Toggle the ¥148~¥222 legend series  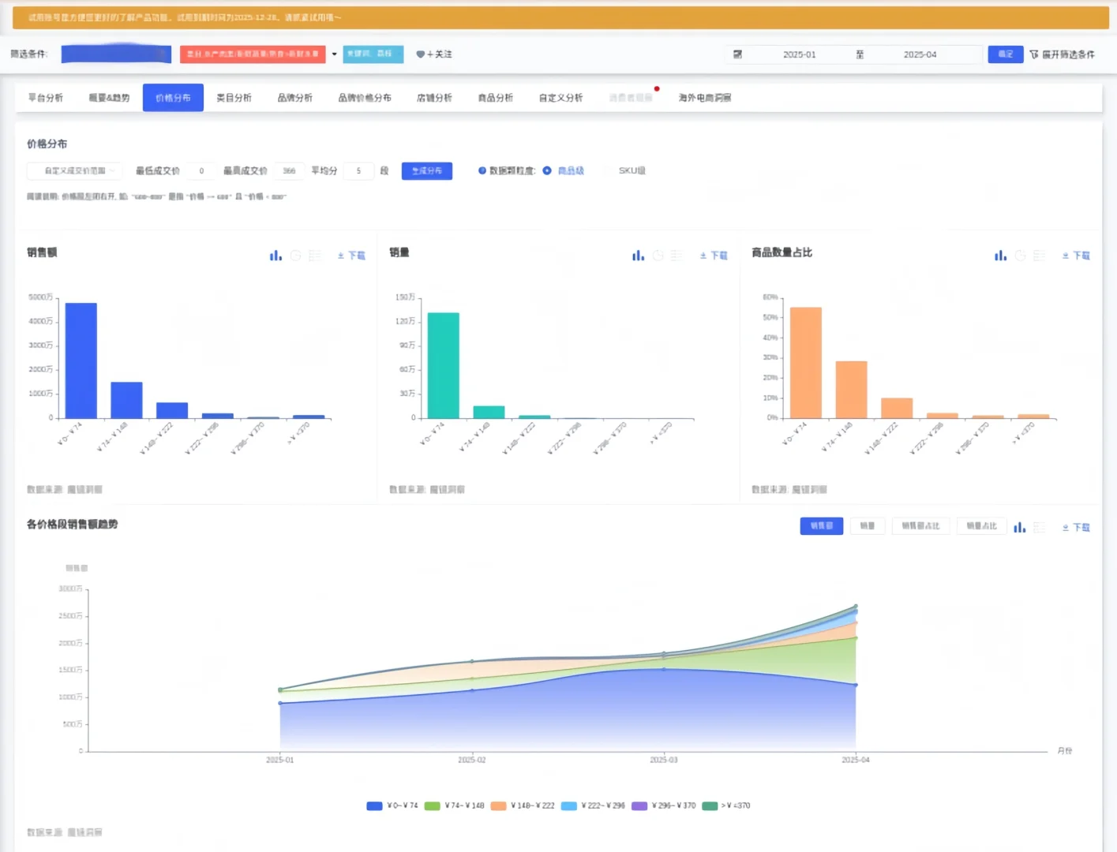[x=523, y=805]
